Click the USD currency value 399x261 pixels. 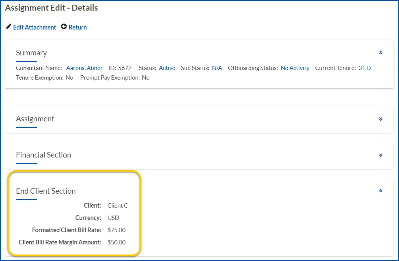pyautogui.click(x=113, y=218)
